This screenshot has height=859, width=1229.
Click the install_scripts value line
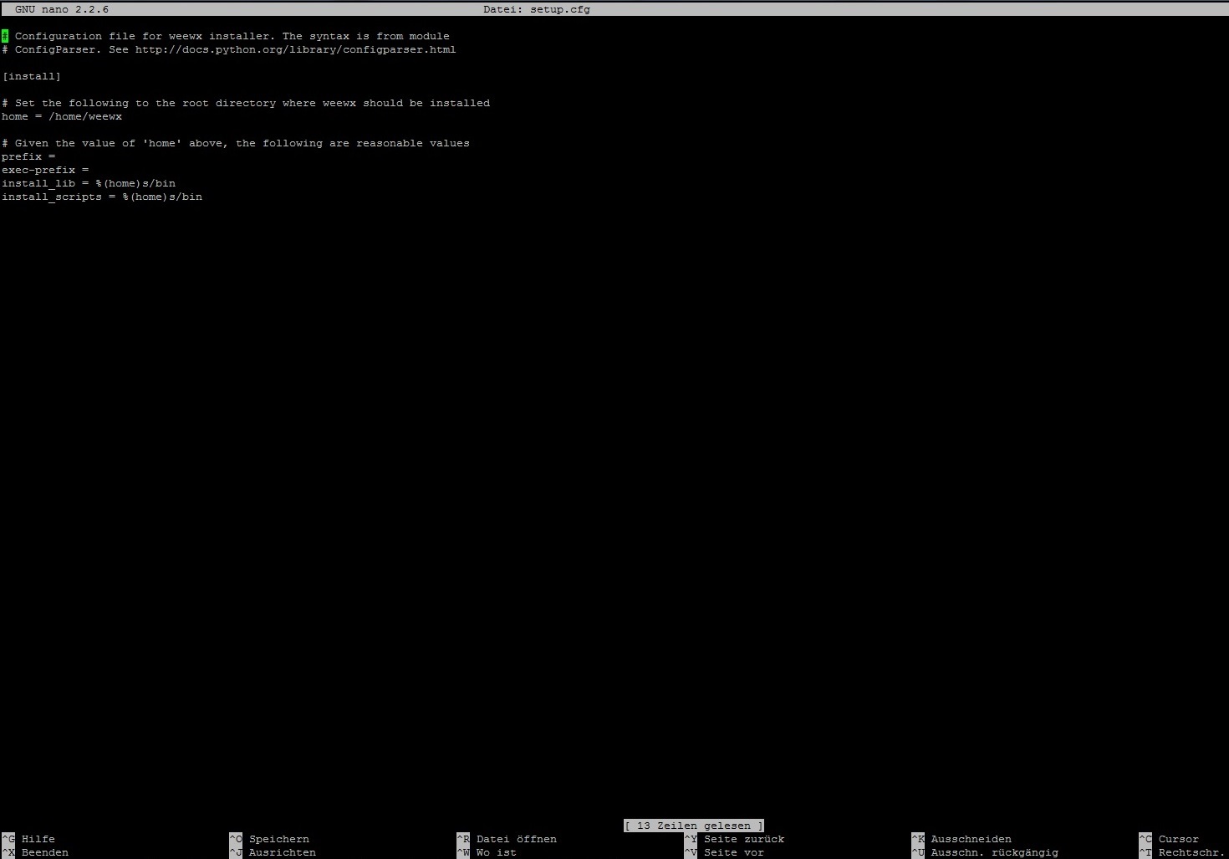point(102,197)
